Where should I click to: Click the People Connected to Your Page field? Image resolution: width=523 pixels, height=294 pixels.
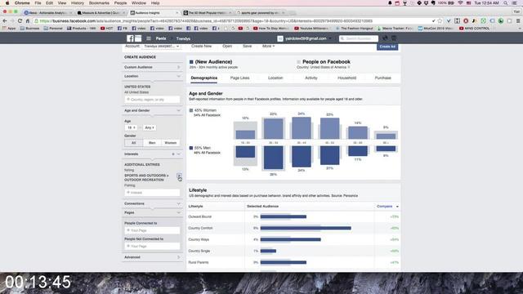pyautogui.click(x=152, y=230)
